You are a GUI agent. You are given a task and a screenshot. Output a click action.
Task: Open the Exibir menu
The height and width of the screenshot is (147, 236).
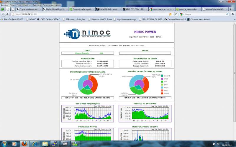pos(19,5)
